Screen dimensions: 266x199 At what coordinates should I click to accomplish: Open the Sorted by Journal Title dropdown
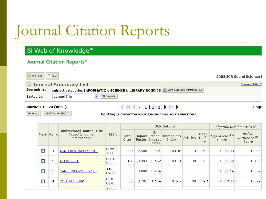click(x=76, y=96)
